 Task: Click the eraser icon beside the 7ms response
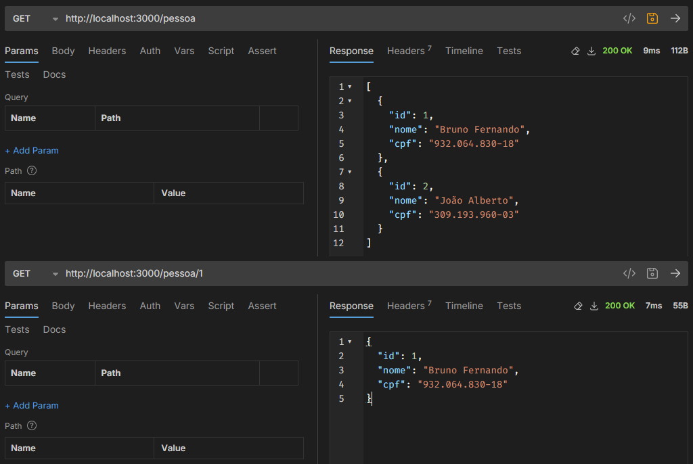point(578,306)
